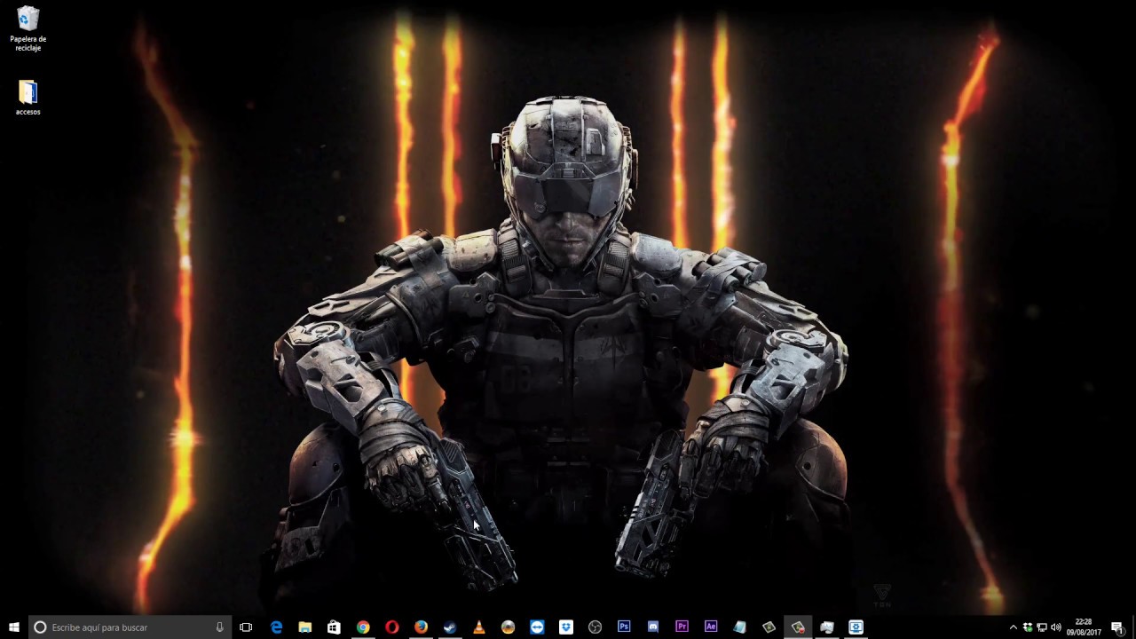This screenshot has width=1136, height=639.
Task: Click the volume speaker icon
Action: pos(1055,627)
